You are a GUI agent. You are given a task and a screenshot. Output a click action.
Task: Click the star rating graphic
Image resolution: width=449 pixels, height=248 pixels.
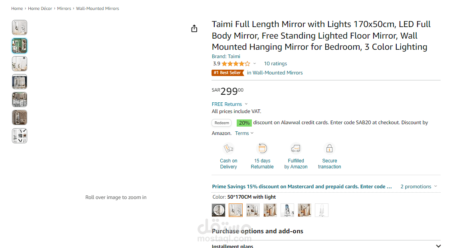[x=236, y=64]
